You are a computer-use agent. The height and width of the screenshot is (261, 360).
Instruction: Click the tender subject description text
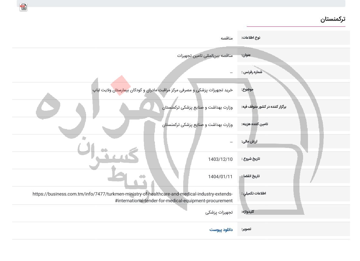pyautogui.click(x=162, y=90)
